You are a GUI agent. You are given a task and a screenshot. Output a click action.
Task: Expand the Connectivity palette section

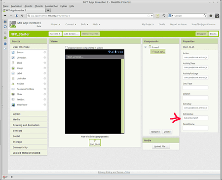click(x=29, y=147)
